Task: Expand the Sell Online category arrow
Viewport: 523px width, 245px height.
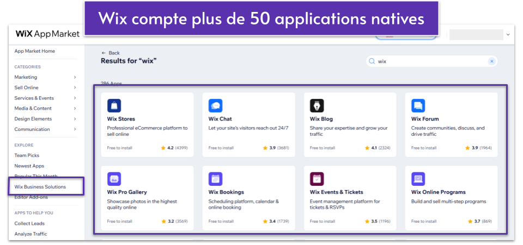Action: pyautogui.click(x=75, y=88)
